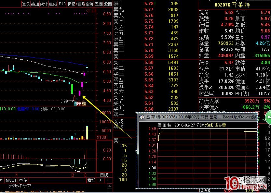The height and width of the screenshot is (193, 271).
Task: Open the 复权 toolbar item
Action: pos(26,4)
